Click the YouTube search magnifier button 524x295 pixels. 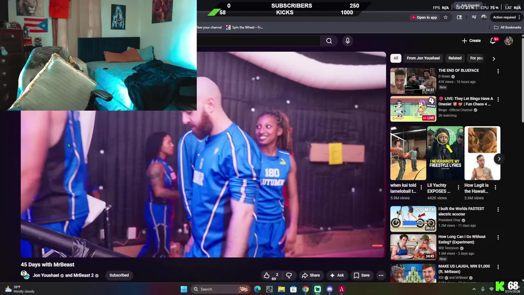pos(329,41)
